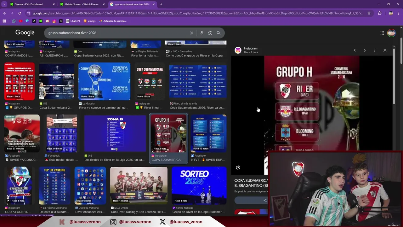Open the NTVT Facebook bolillero thumbnail
This screenshot has height=227, width=403.
pos(208,133)
